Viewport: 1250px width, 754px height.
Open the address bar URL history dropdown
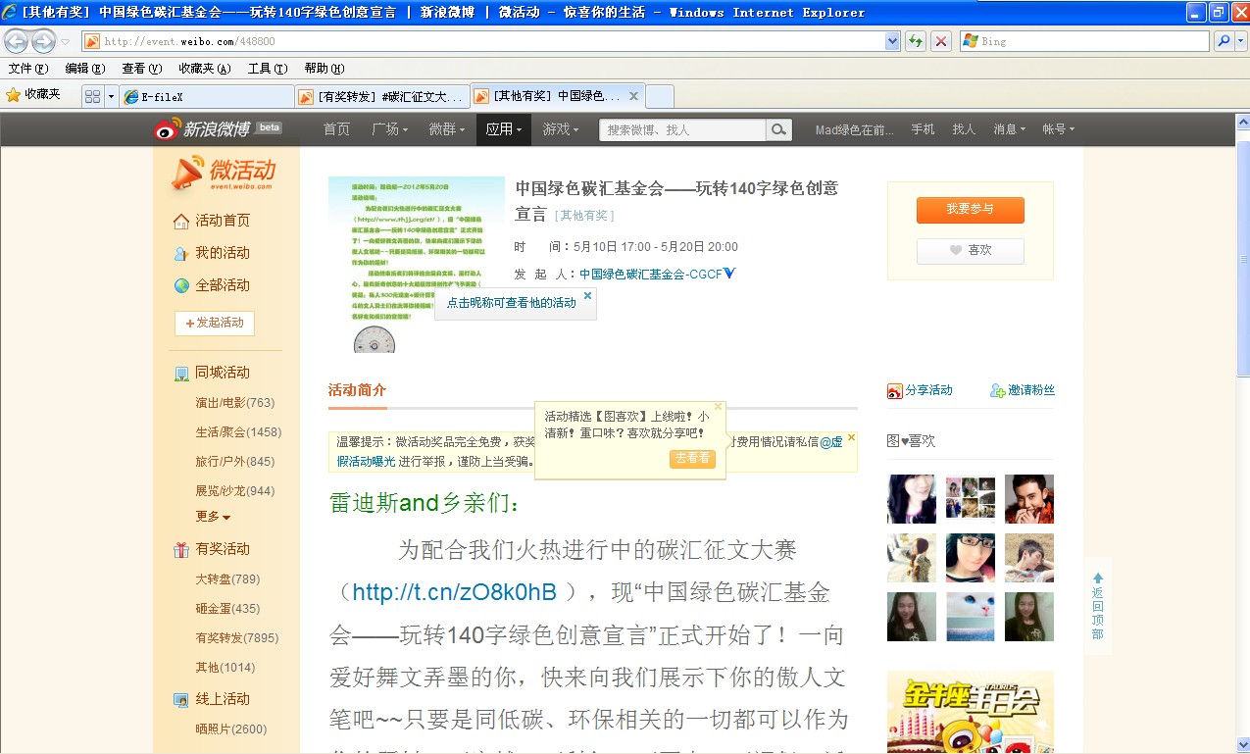click(892, 41)
